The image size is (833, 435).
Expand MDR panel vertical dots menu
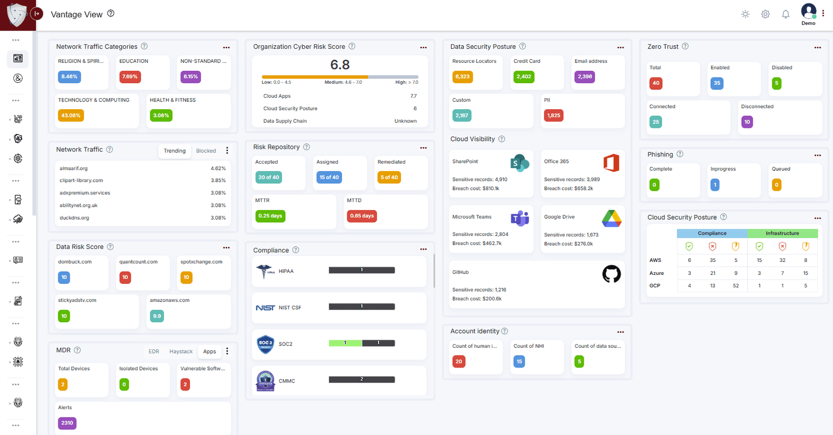point(227,351)
